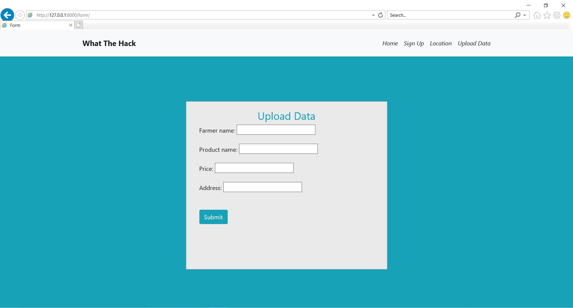Open the Location nav link

440,43
